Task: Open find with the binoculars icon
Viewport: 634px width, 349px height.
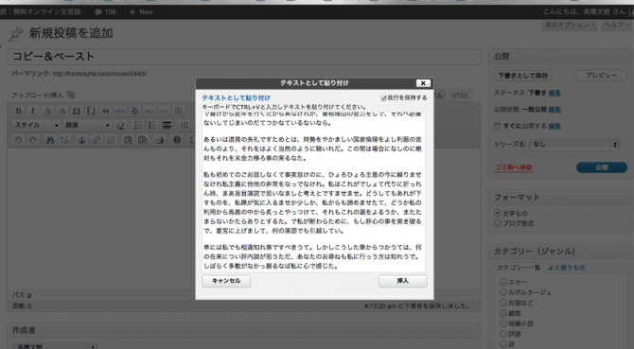Action: pos(50,140)
